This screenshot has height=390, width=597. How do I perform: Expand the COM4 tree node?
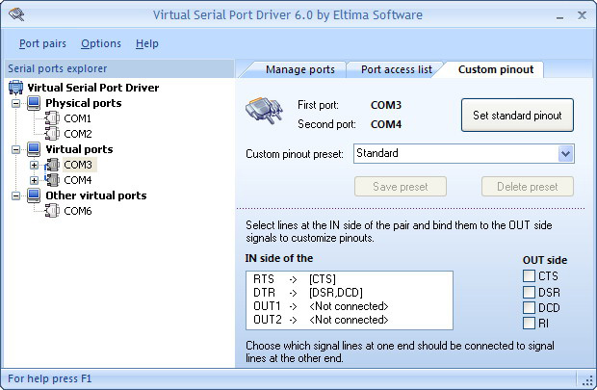[x=35, y=180]
